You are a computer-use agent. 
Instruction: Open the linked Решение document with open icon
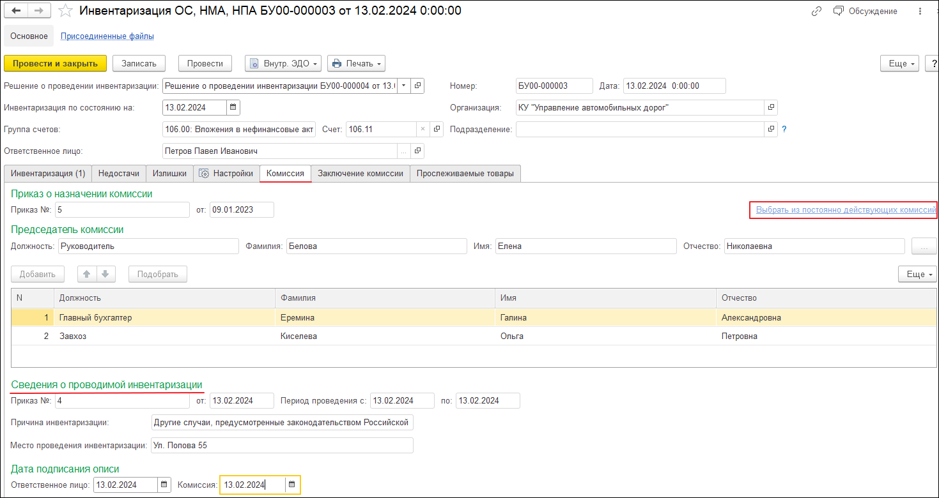click(x=417, y=86)
